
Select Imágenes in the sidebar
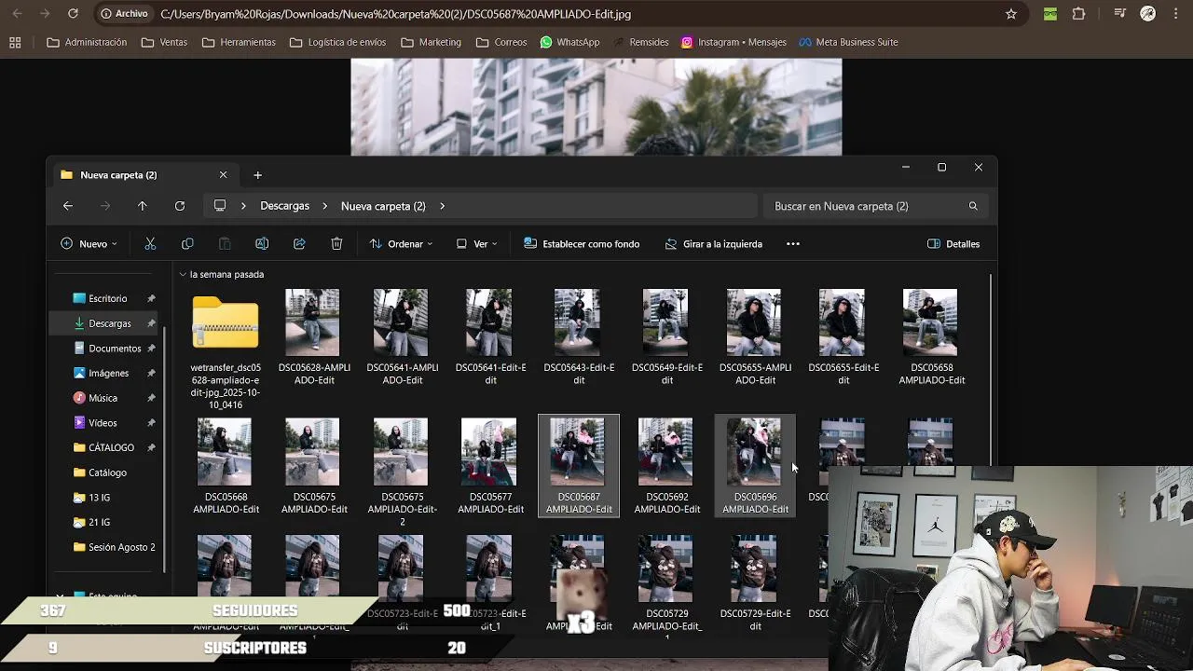(x=104, y=373)
